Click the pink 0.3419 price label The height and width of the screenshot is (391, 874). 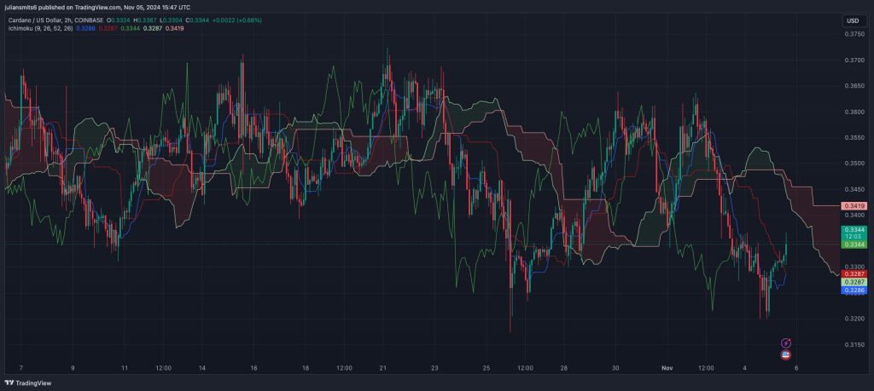pyautogui.click(x=853, y=206)
